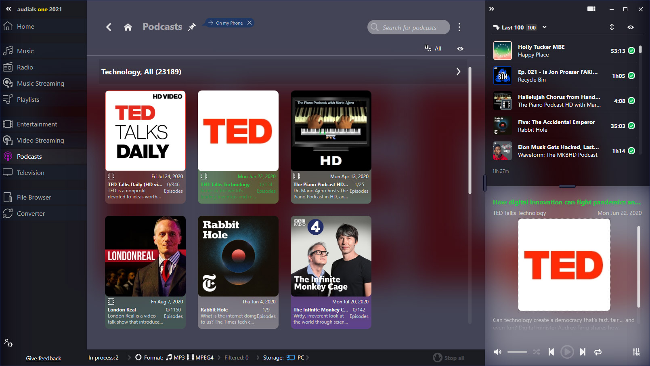
Task: Toggle the eye view option beside All
Action: pyautogui.click(x=460, y=48)
